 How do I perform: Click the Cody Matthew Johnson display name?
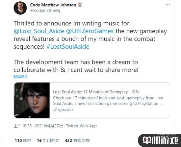coord(53,5)
